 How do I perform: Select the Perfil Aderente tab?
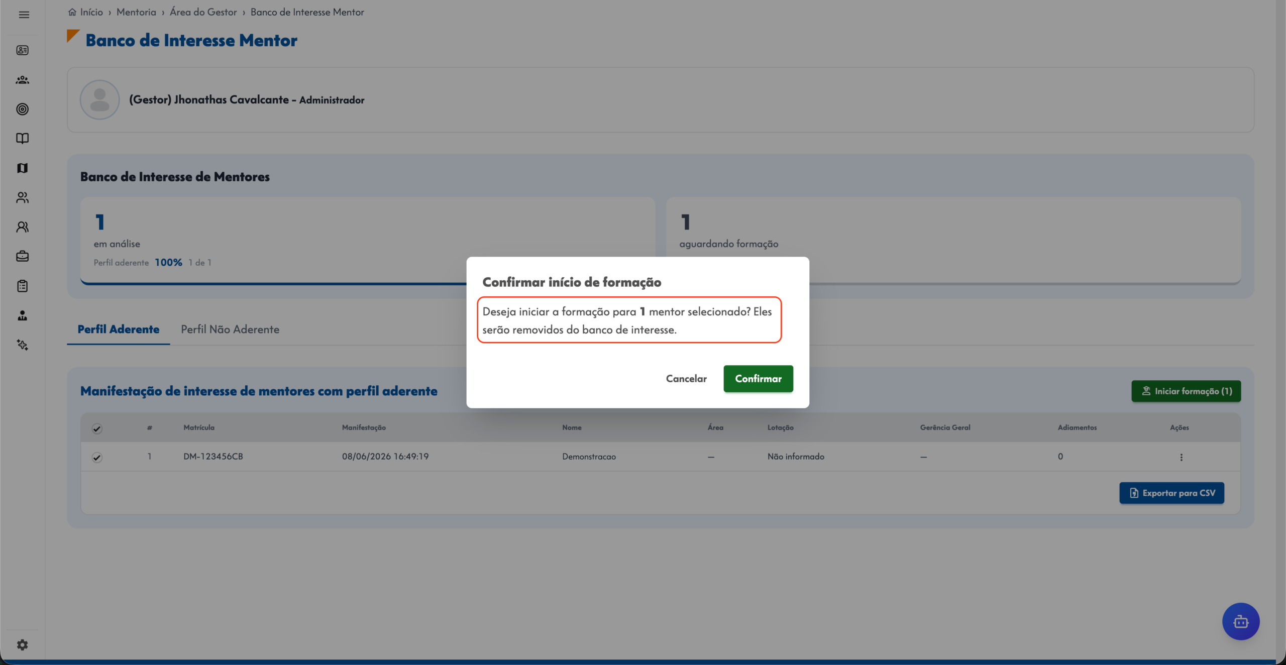tap(119, 329)
